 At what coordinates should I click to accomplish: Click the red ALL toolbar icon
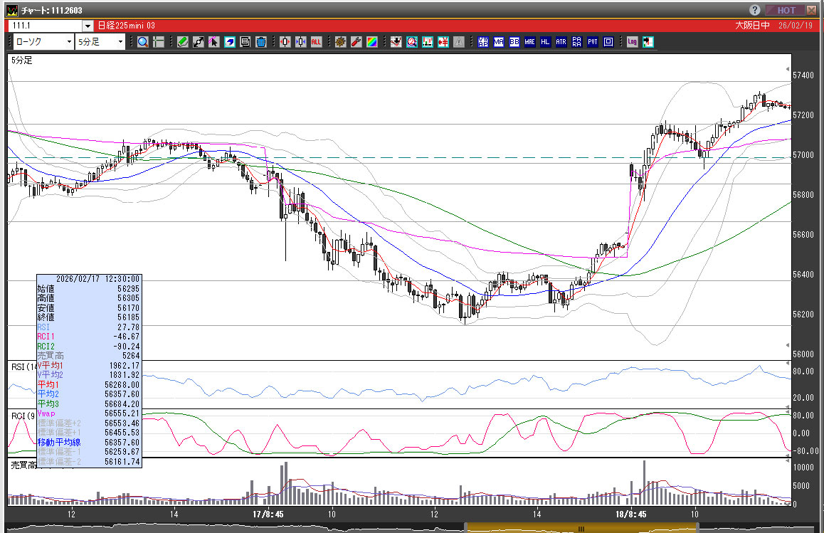316,42
